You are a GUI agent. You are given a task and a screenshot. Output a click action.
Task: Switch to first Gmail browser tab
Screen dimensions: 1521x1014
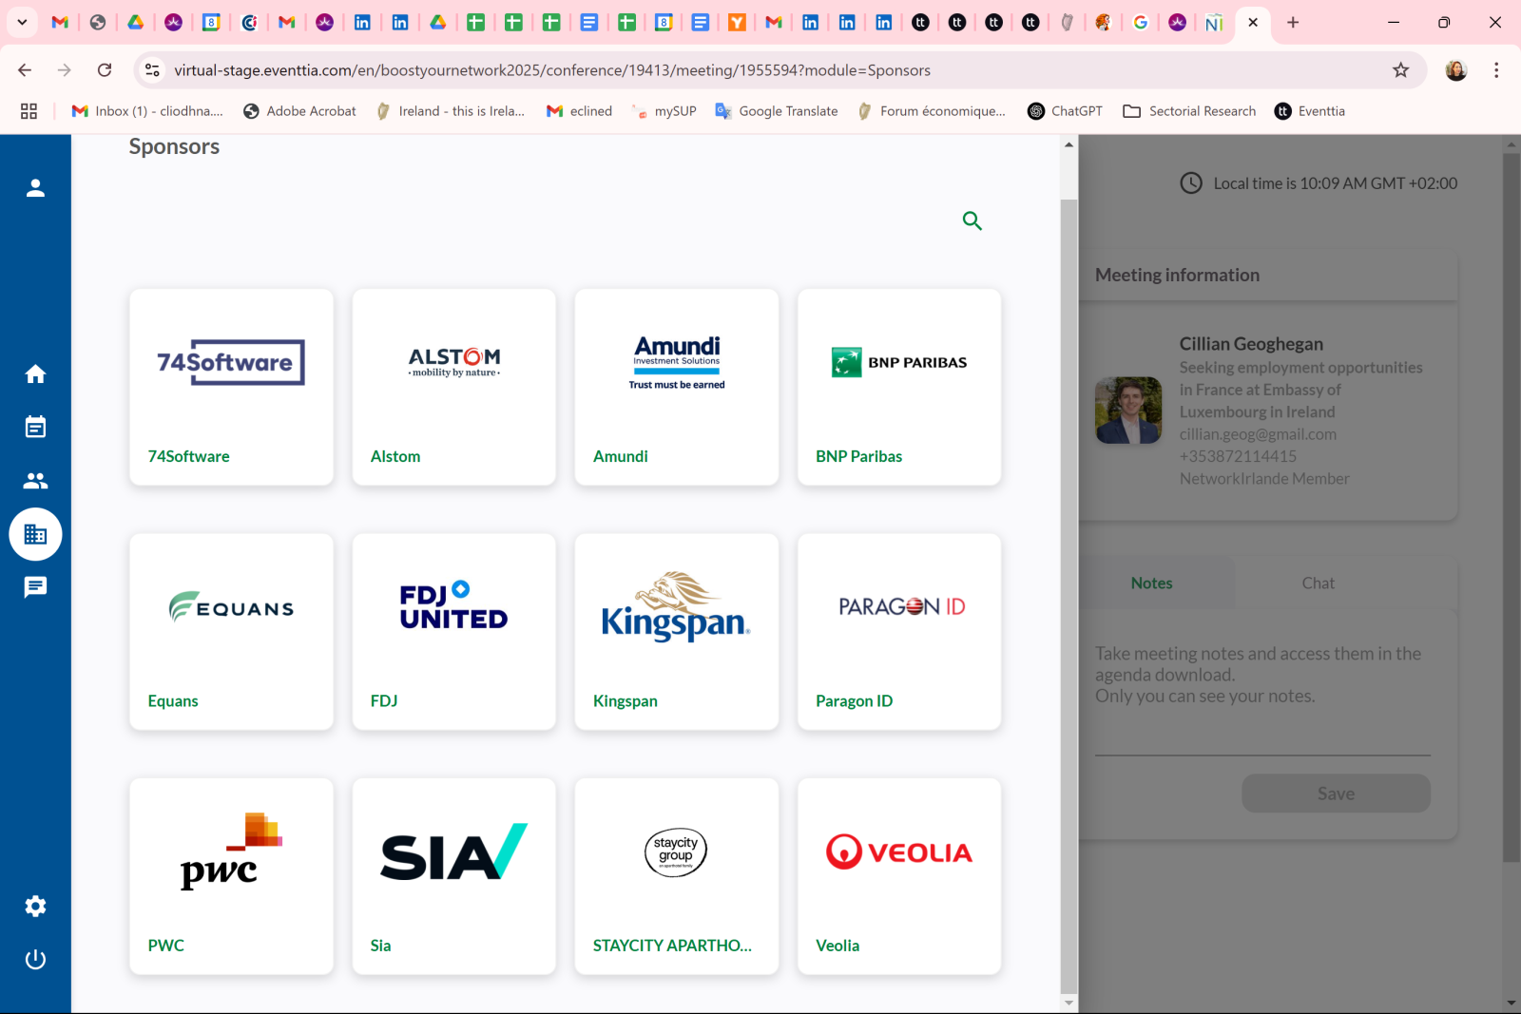click(60, 22)
